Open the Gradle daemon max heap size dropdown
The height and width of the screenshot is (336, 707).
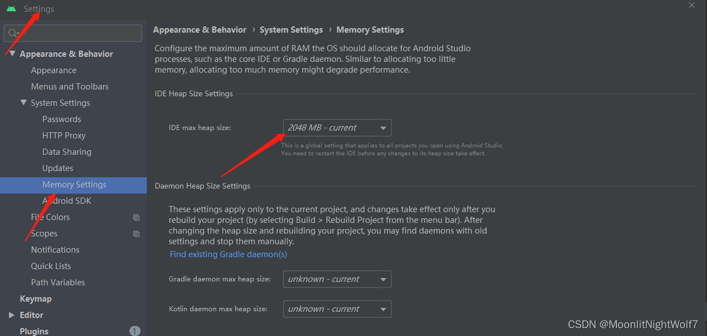[337, 279]
